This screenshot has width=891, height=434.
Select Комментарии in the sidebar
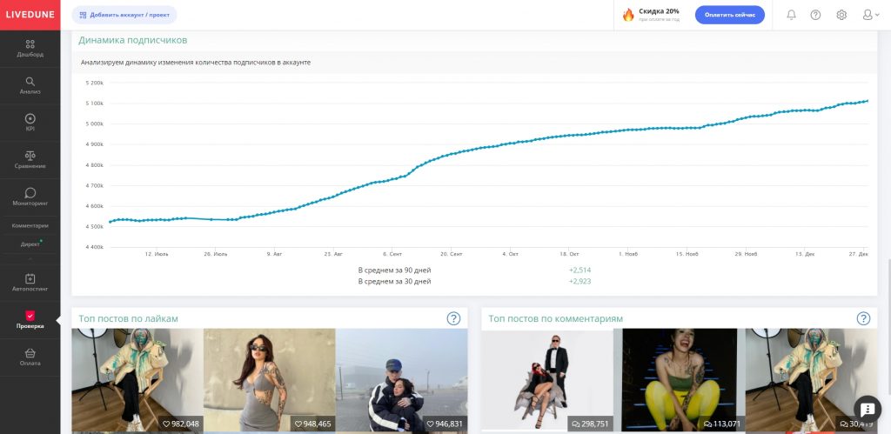(x=30, y=225)
